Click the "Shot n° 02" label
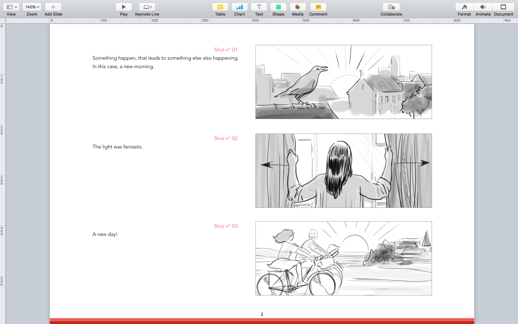 tap(226, 139)
